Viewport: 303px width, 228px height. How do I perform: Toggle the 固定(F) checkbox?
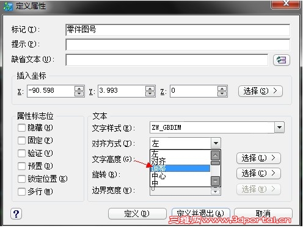[21, 141]
